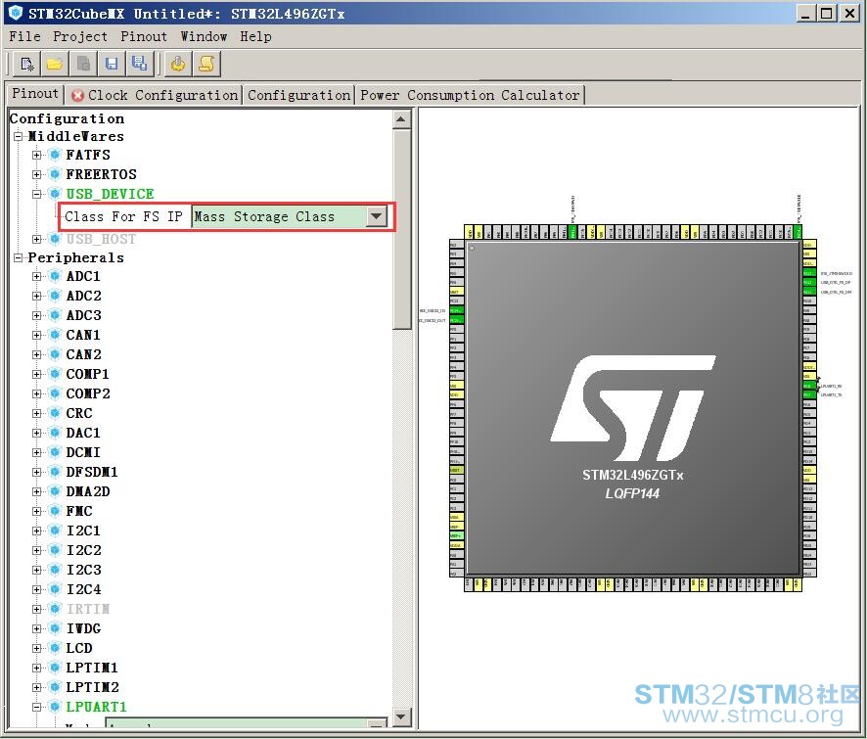
Task: Click the DCMI cube icon
Action: coord(55,452)
